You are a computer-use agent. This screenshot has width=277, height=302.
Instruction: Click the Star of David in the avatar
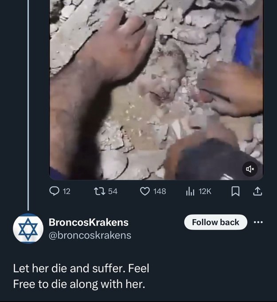tap(28, 228)
